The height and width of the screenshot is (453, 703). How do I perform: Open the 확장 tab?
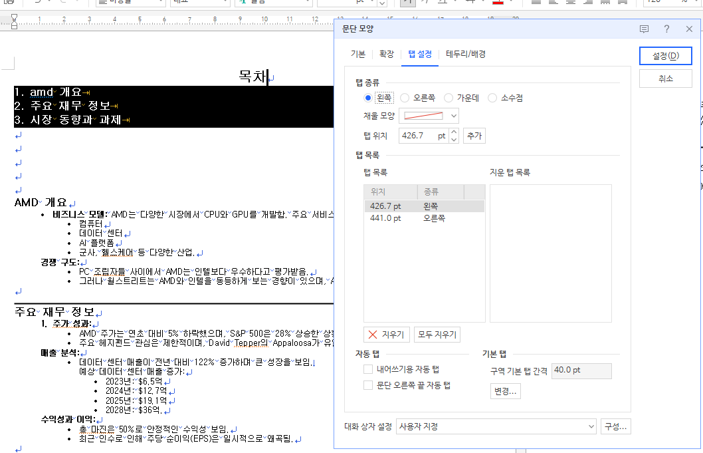click(387, 55)
